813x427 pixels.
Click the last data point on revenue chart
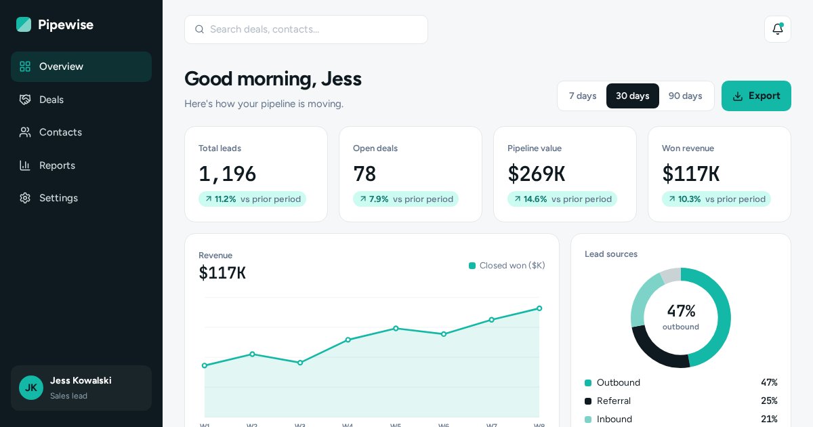click(539, 308)
